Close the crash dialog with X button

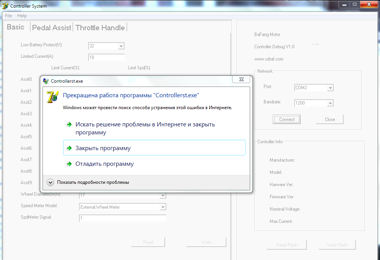241,80
